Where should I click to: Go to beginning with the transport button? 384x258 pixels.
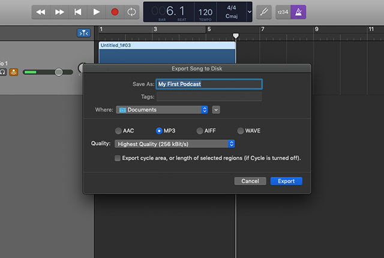point(77,12)
